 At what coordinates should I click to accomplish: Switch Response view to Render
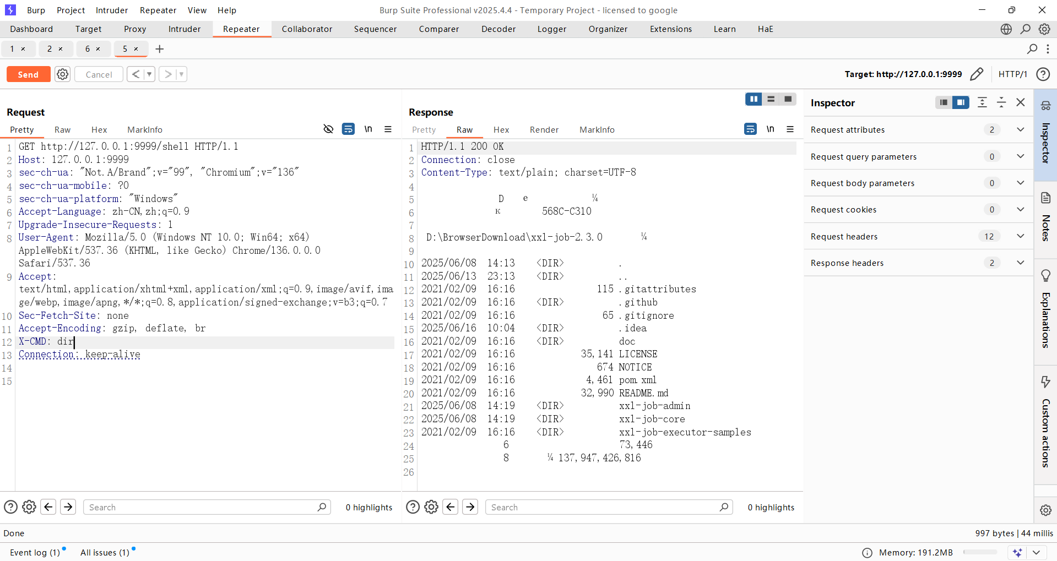[x=544, y=130]
